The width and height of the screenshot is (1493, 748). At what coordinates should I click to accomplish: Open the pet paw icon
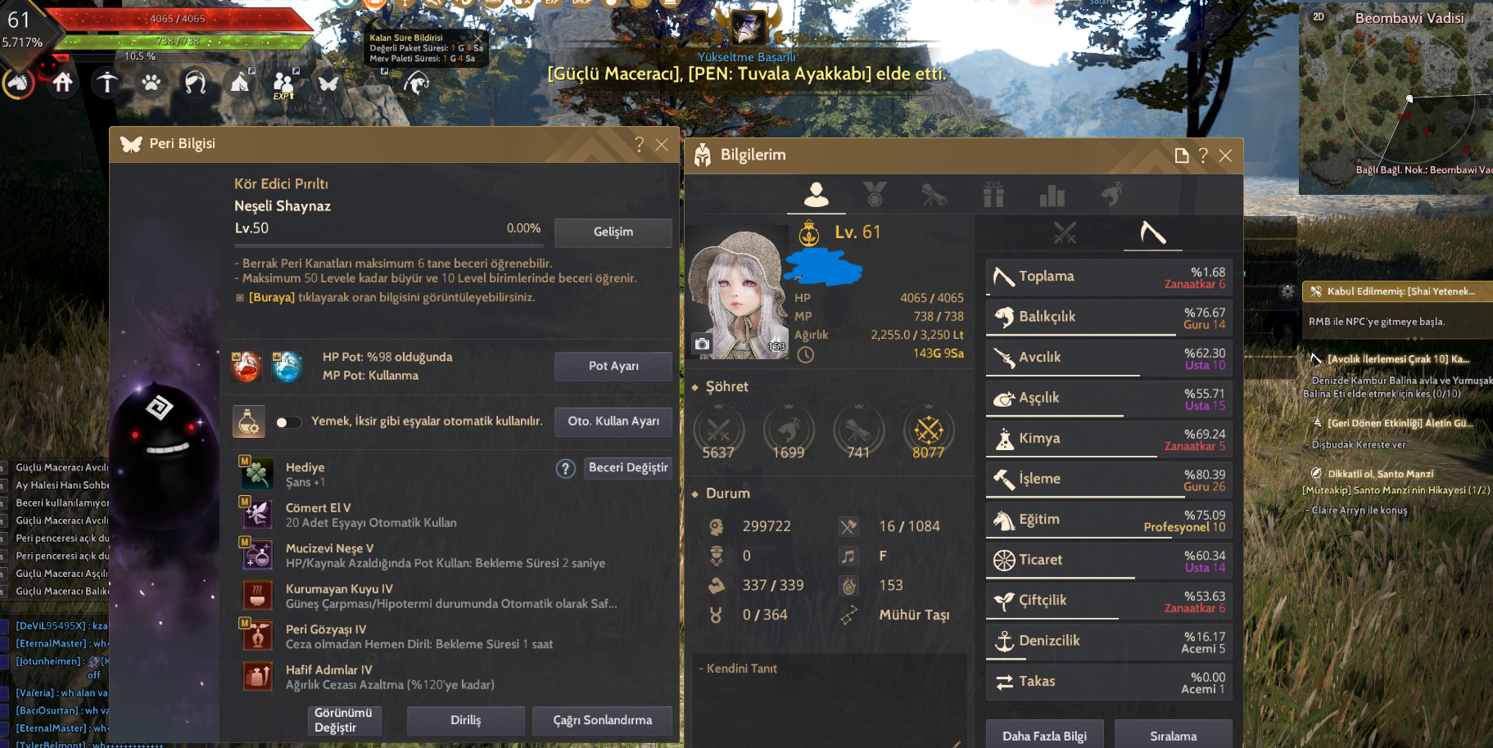pos(151,83)
